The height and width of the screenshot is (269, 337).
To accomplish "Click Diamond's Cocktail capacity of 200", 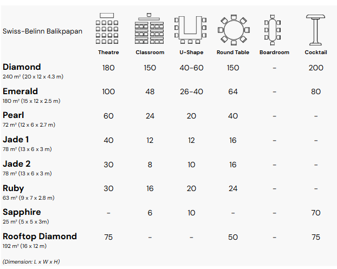I will coord(316,68).
